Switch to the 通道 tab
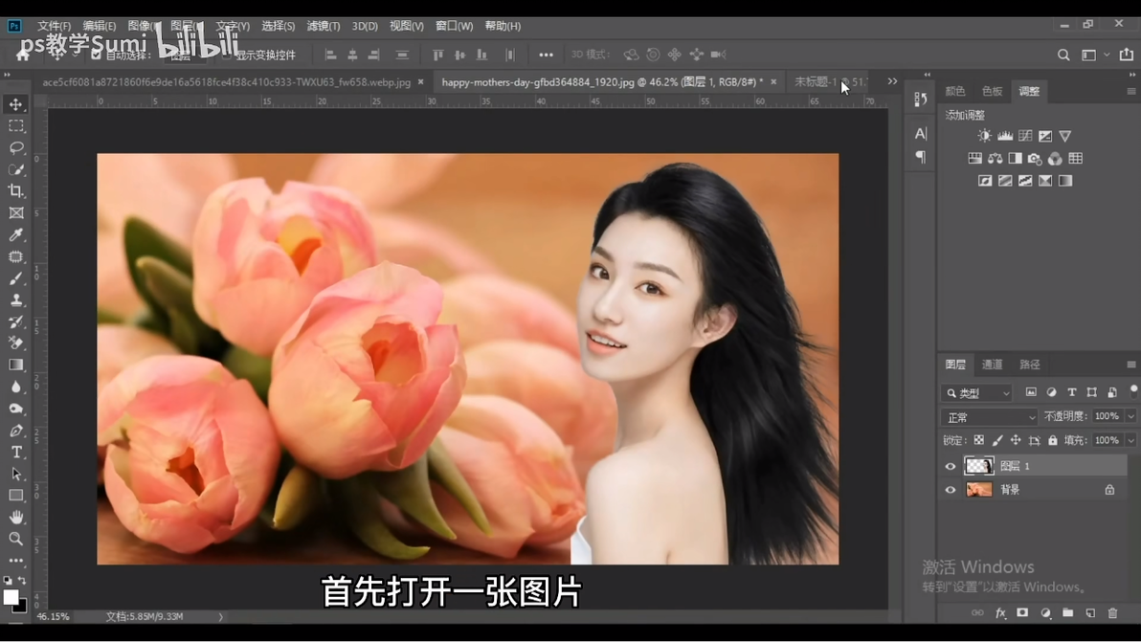The height and width of the screenshot is (642, 1141). [x=992, y=365]
